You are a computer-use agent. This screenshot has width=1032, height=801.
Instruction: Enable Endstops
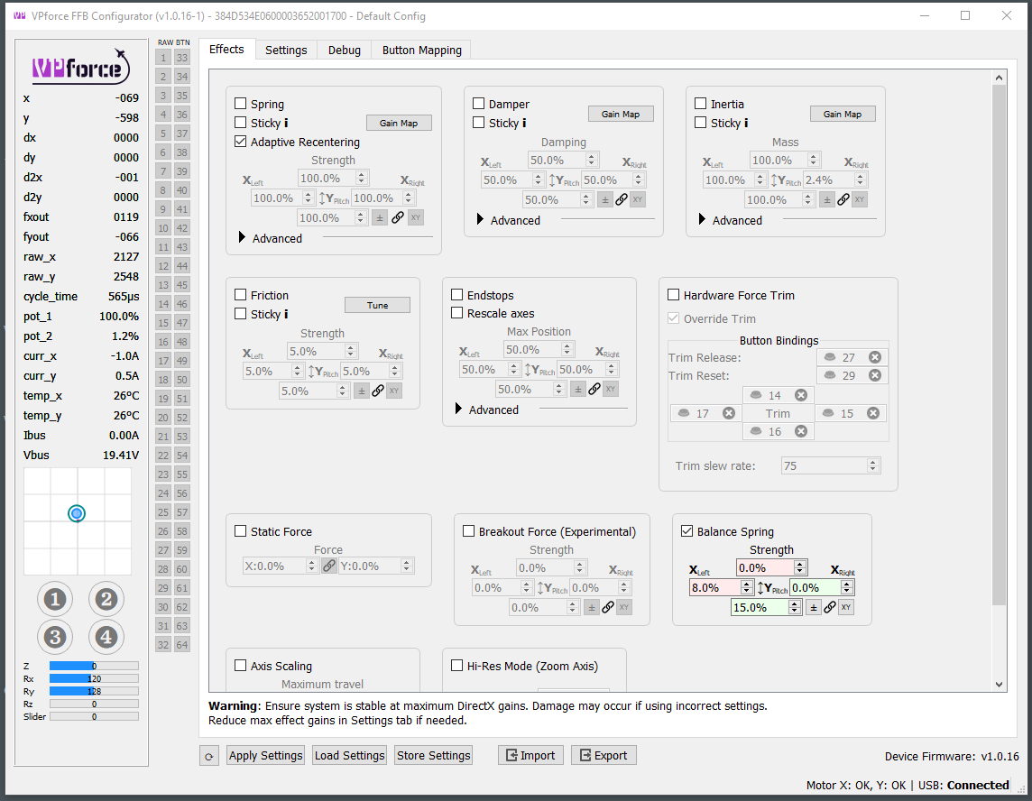pos(456,294)
